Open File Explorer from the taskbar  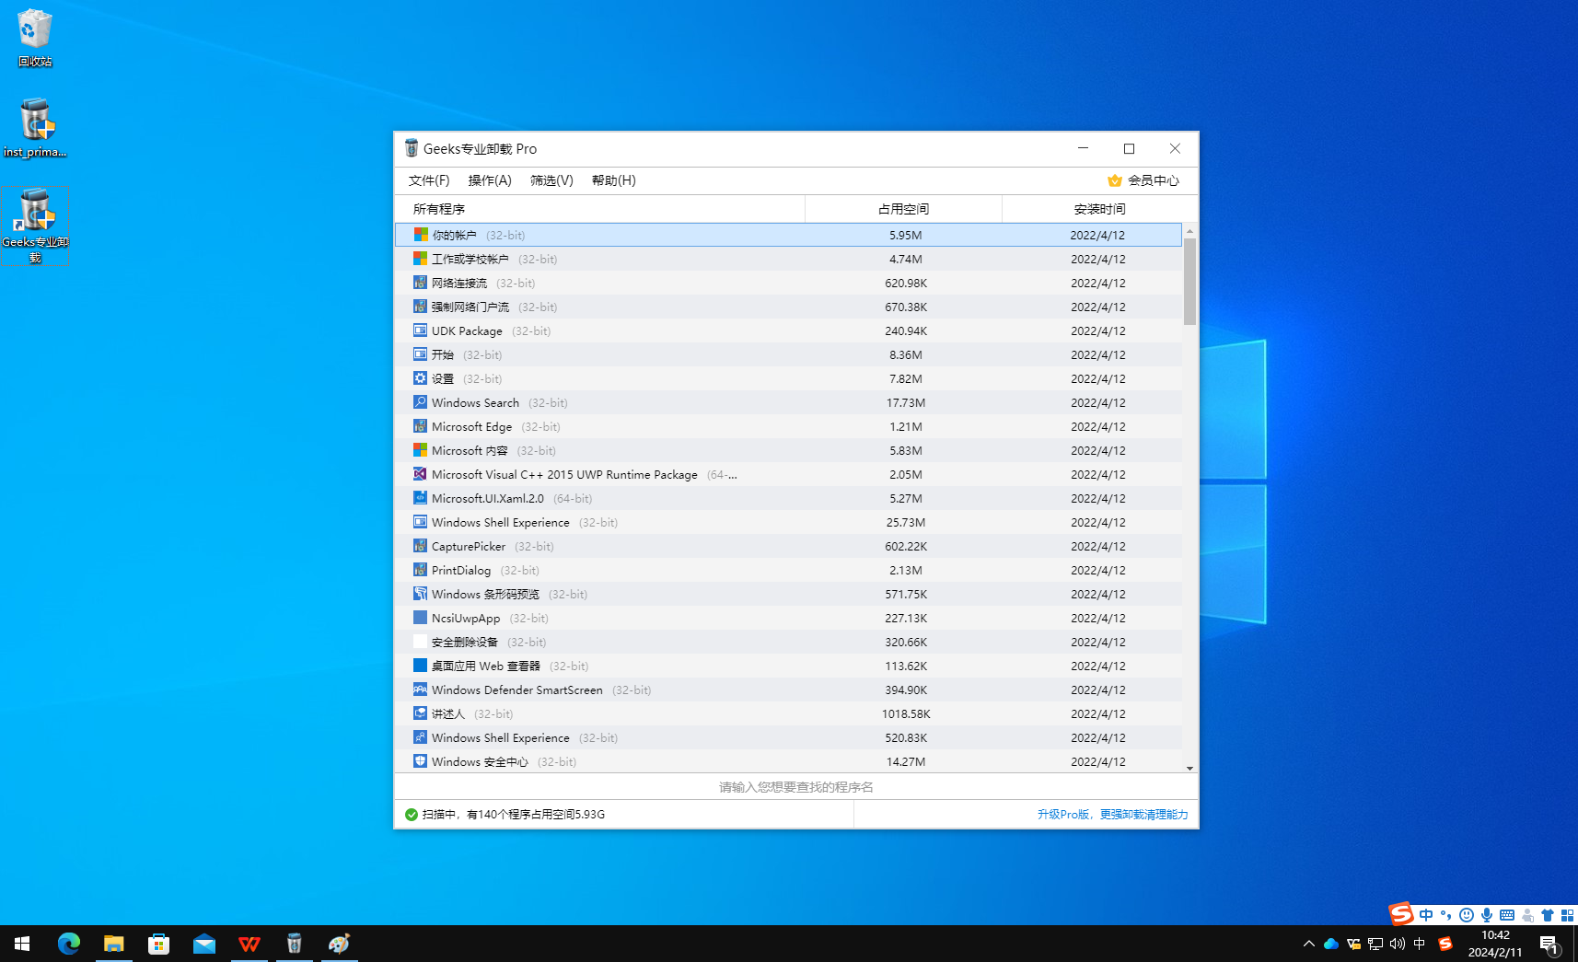point(113,944)
